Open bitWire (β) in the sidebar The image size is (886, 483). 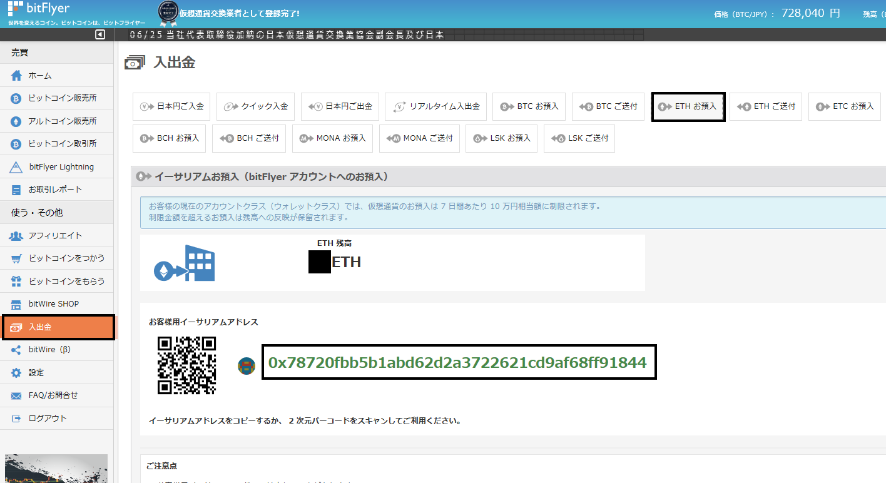(x=57, y=350)
